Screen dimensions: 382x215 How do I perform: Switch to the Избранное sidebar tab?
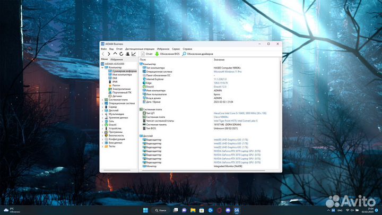tap(117, 59)
